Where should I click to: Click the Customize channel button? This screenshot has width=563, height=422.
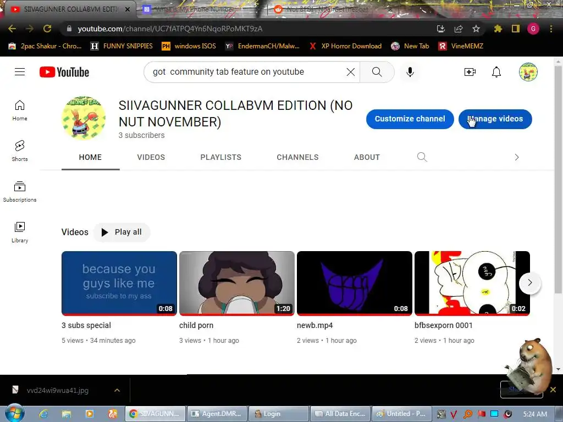click(410, 119)
